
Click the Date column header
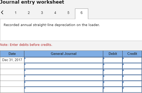(x=12, y=54)
